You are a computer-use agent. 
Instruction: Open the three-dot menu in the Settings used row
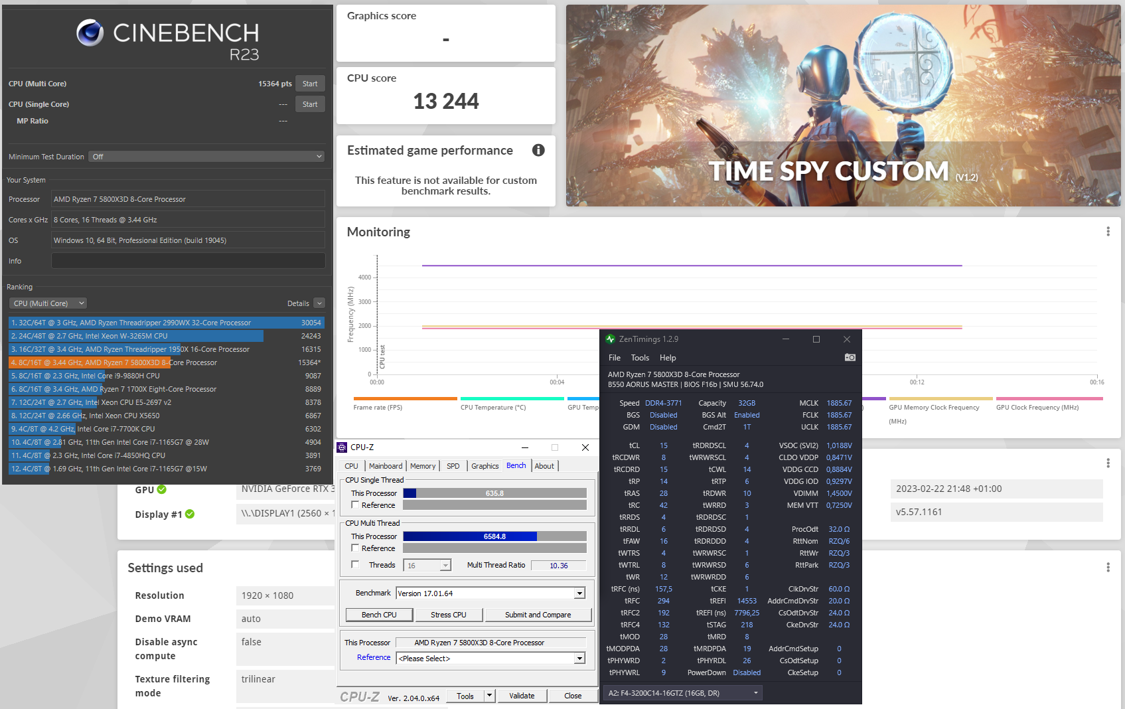pos(1108,567)
